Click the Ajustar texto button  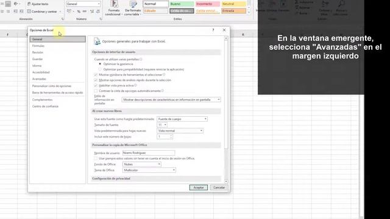[38, 4]
